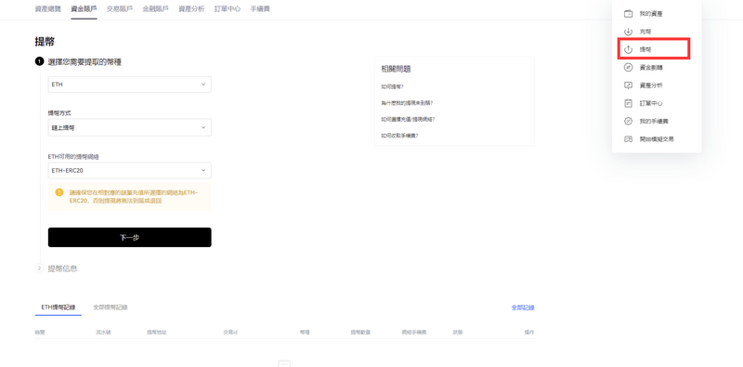
Task: Click the 選擇您需要提取的幣種 step heading
Action: point(85,61)
